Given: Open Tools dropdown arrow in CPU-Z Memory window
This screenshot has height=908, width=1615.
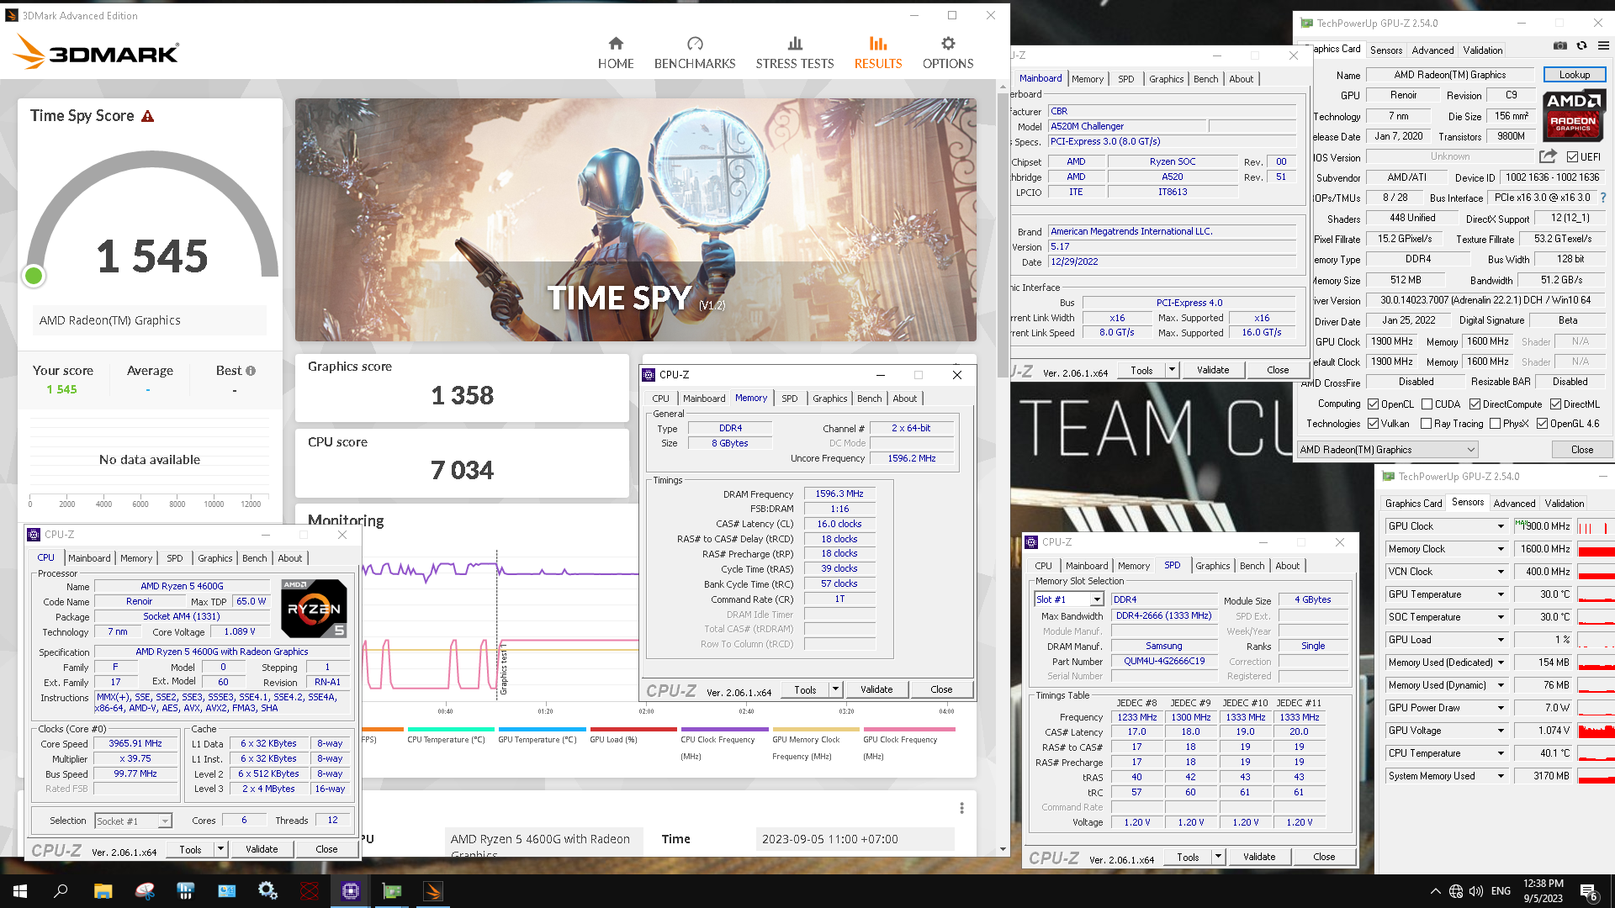Looking at the screenshot, I should (835, 689).
